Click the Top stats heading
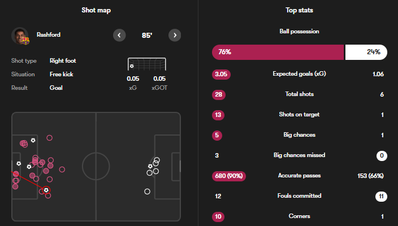This screenshot has height=226, width=398. [x=298, y=10]
